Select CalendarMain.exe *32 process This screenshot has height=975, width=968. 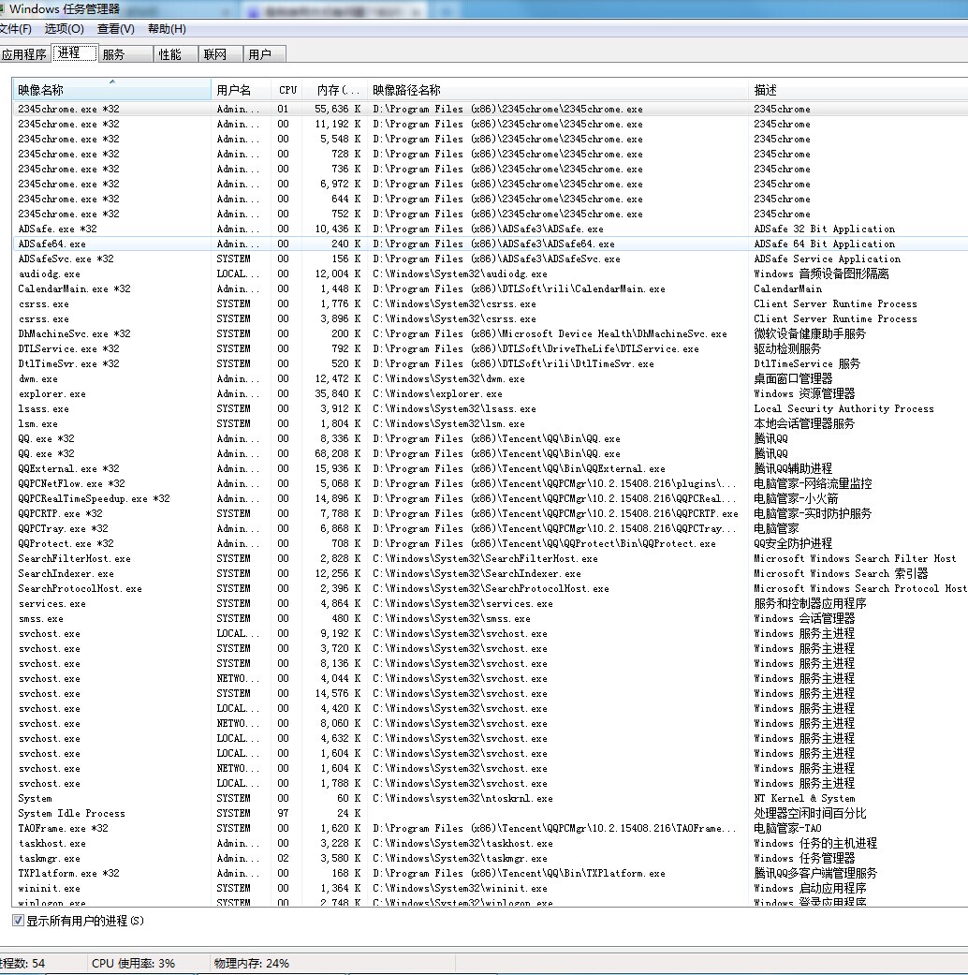pyautogui.click(x=490, y=288)
